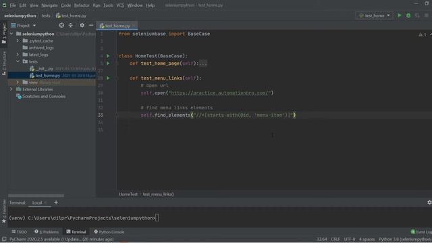This screenshot has width=432, height=243.
Task: Collapse the tests folder
Action: (18, 61)
